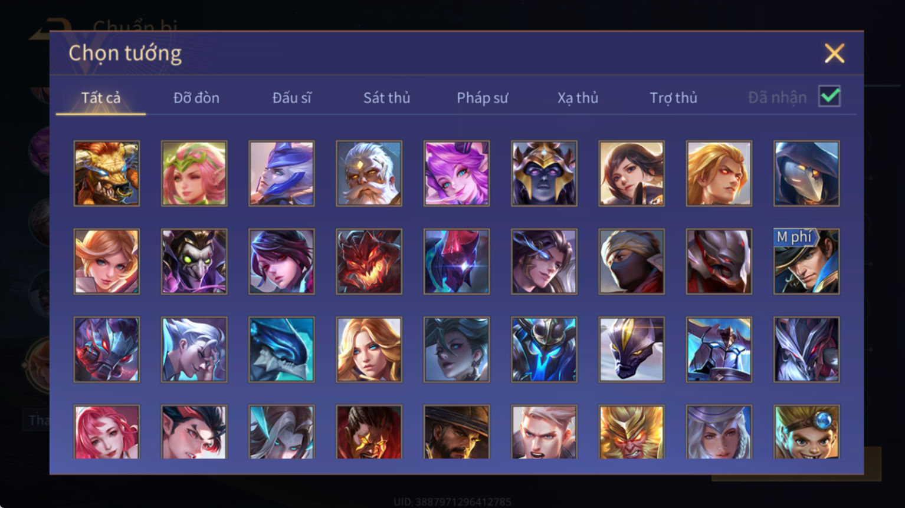905x508 pixels.
Task: Toggle the Đã nhận checkbox
Action: tap(829, 96)
